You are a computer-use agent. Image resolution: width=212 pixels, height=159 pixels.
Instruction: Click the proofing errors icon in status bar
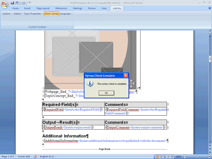(35, 157)
